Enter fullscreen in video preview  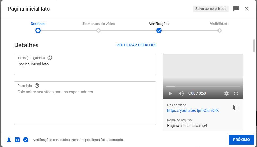pos(236,93)
